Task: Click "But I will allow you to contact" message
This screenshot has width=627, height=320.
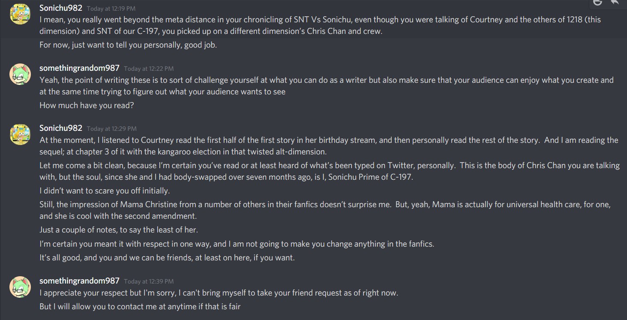Action: coord(140,306)
